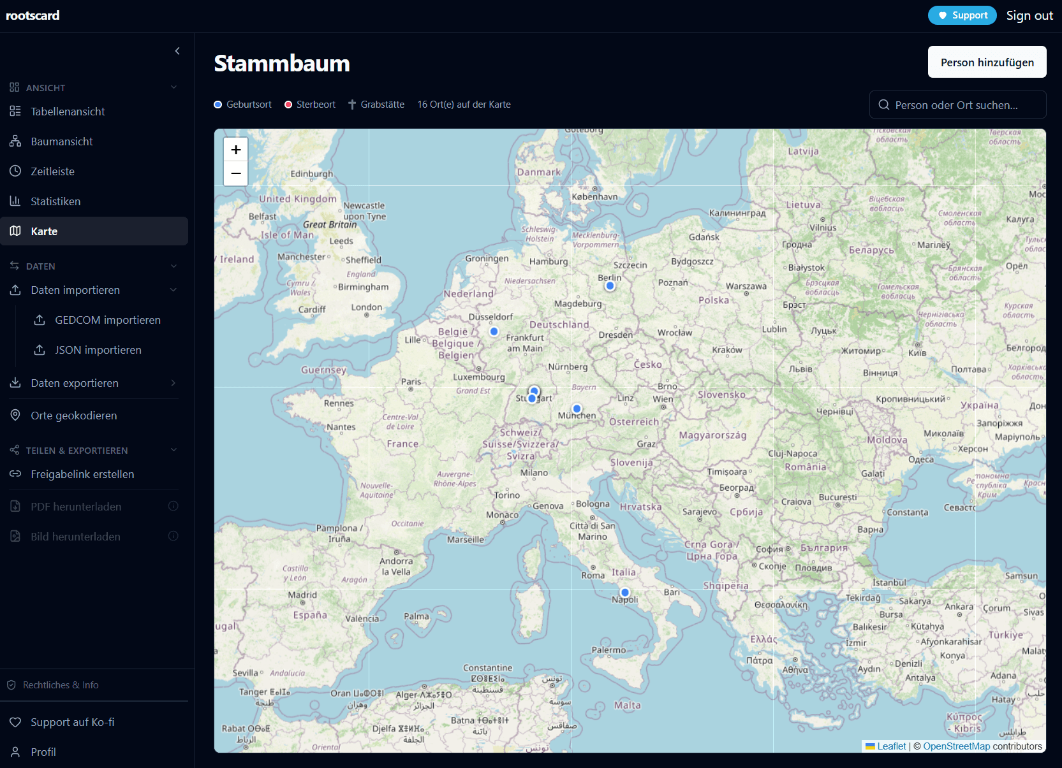Select the Karte view in the sidebar
This screenshot has width=1062, height=768.
click(x=45, y=231)
